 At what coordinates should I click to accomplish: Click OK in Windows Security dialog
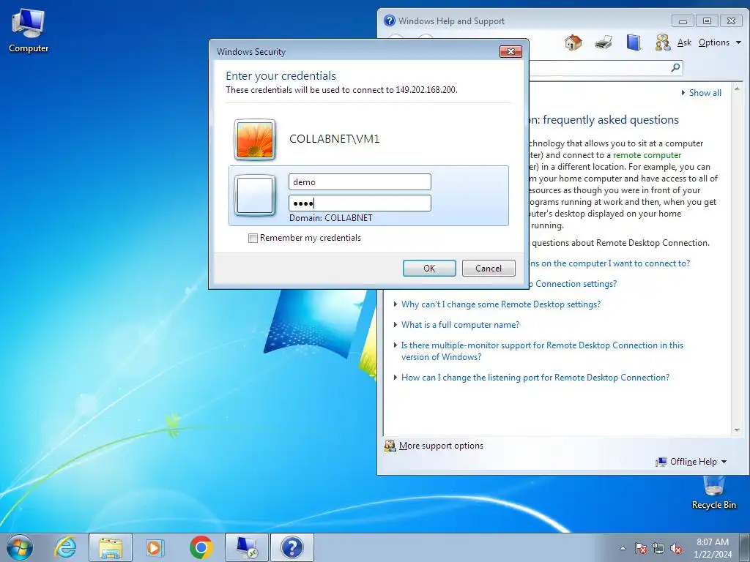[429, 268]
